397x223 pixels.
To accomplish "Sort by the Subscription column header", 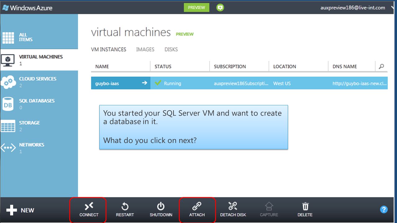I will point(230,67).
